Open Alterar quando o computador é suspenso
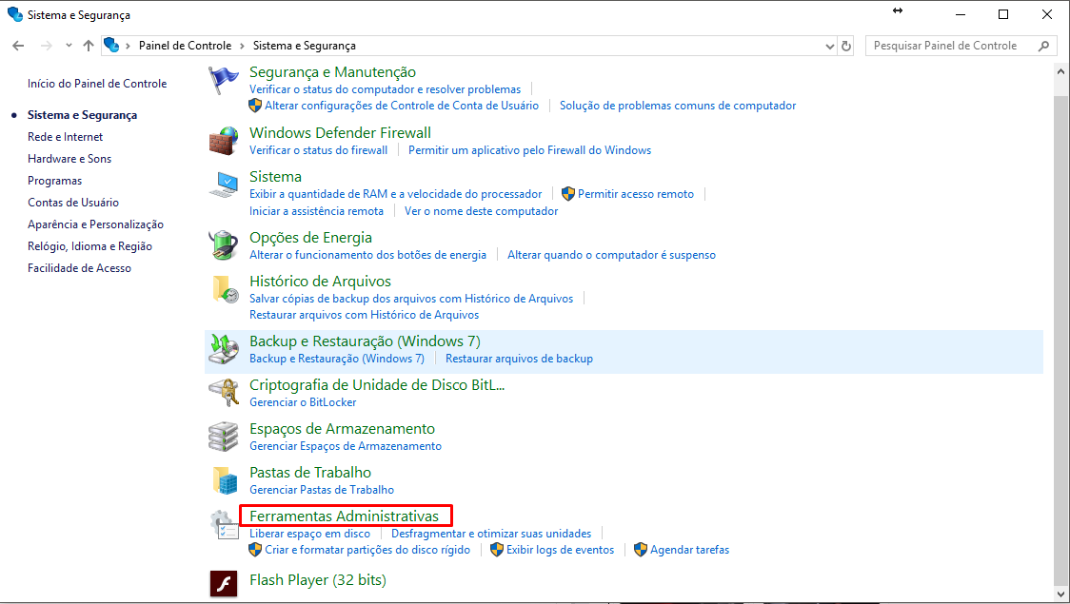The height and width of the screenshot is (604, 1070). 611,255
